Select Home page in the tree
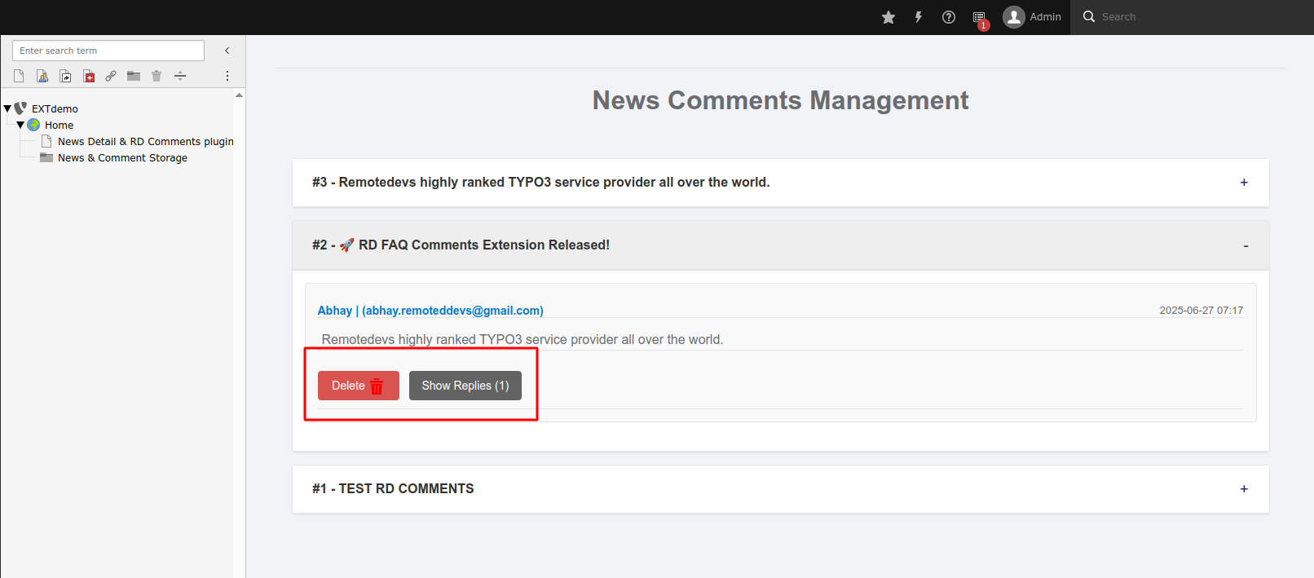 click(59, 125)
